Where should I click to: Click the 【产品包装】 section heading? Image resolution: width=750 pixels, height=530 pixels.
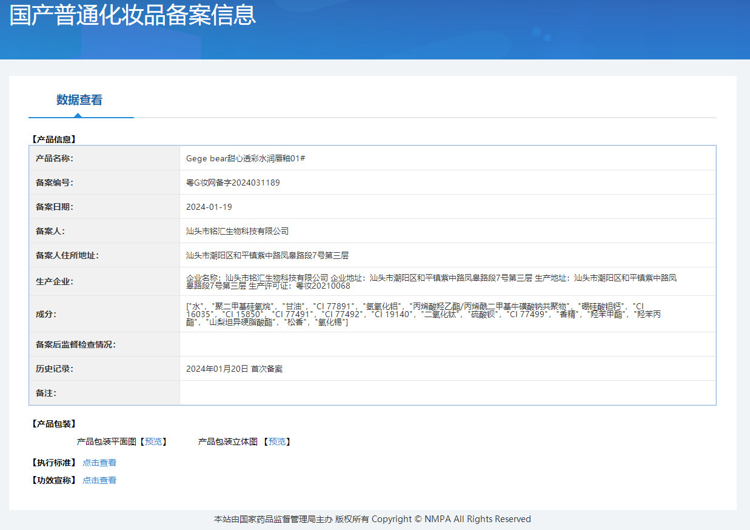coord(53,424)
